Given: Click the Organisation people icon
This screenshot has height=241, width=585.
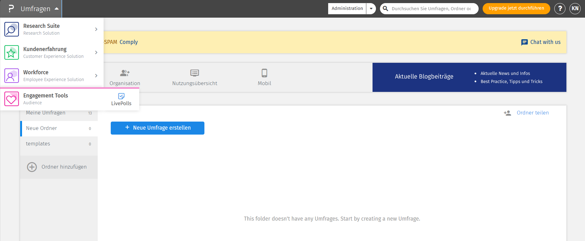Looking at the screenshot, I should tap(125, 73).
